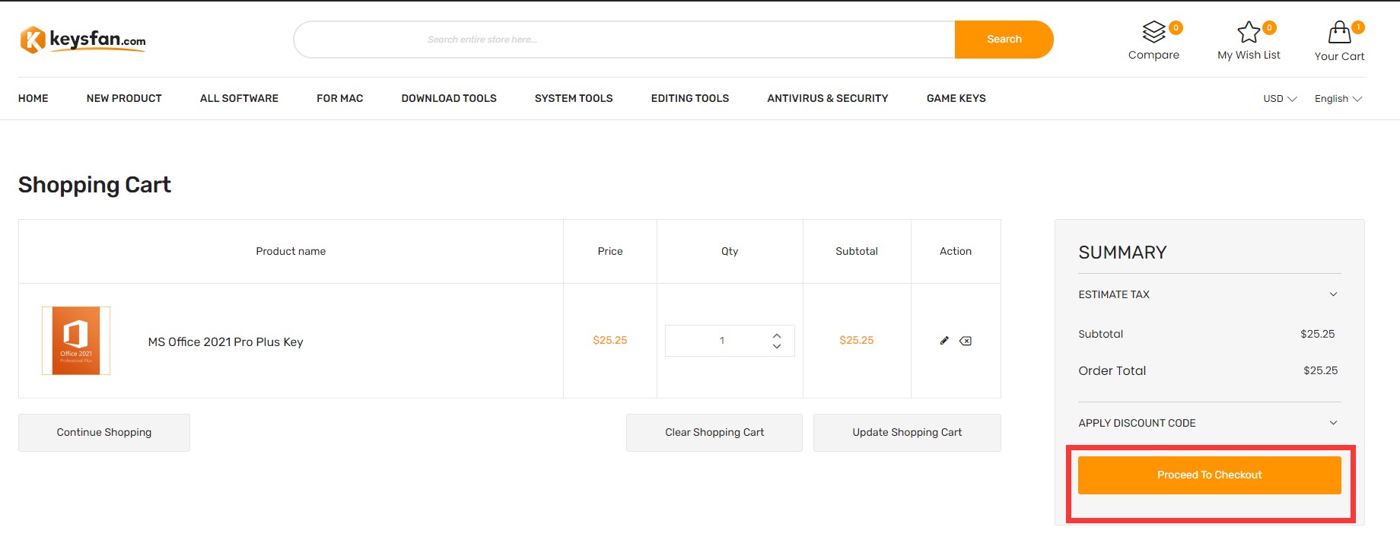Click Clear Shopping Cart button

click(x=714, y=433)
